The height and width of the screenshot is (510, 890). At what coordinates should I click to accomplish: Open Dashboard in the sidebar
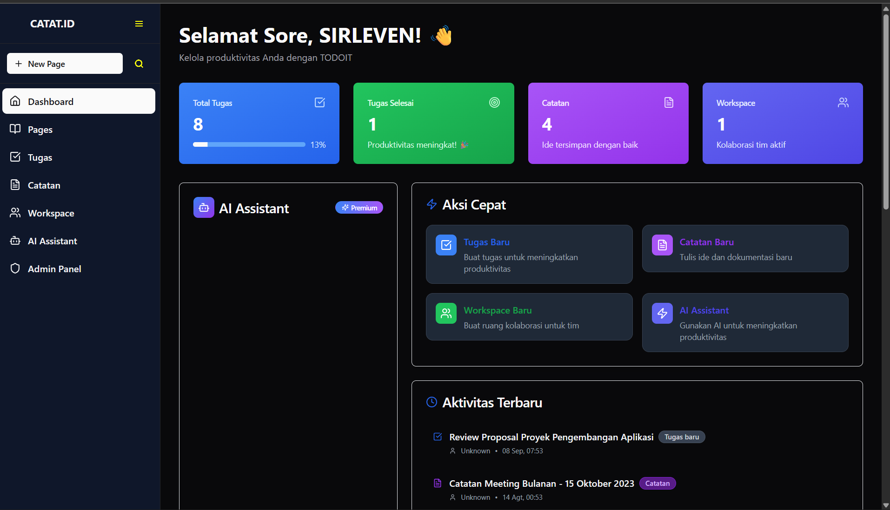pyautogui.click(x=79, y=101)
